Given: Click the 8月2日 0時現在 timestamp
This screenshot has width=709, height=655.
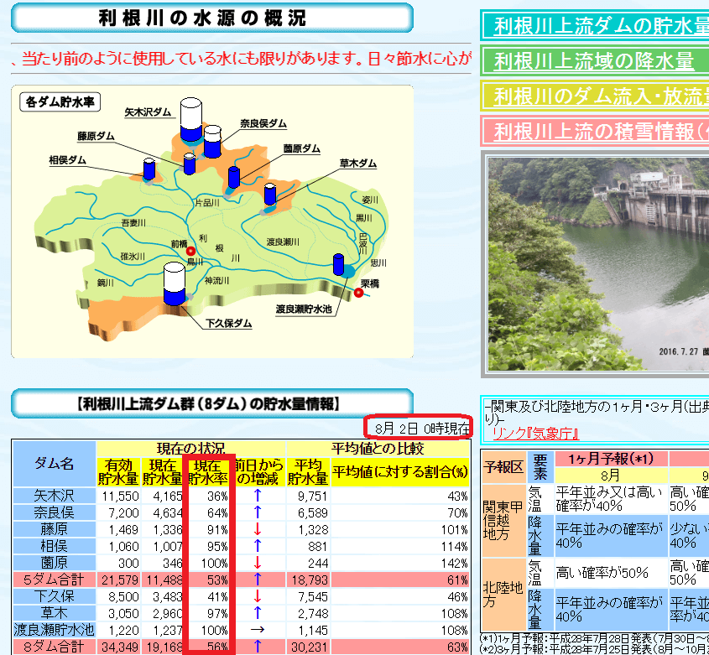Looking at the screenshot, I should (x=422, y=428).
